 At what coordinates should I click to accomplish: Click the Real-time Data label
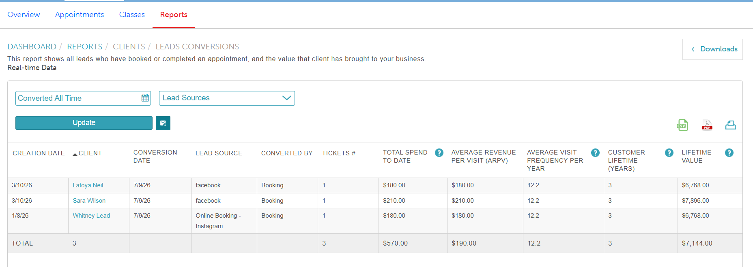coord(32,68)
